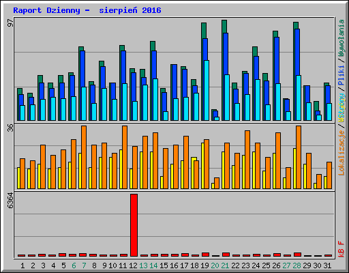Click the Wywołania legend label
The height and width of the screenshot is (273, 349).
click(x=342, y=38)
